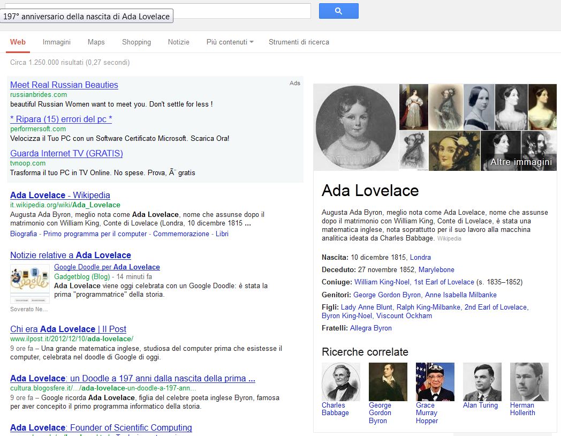The width and height of the screenshot is (561, 436).
Task: Click the Lady Anne Blunt link
Action: [x=367, y=307]
